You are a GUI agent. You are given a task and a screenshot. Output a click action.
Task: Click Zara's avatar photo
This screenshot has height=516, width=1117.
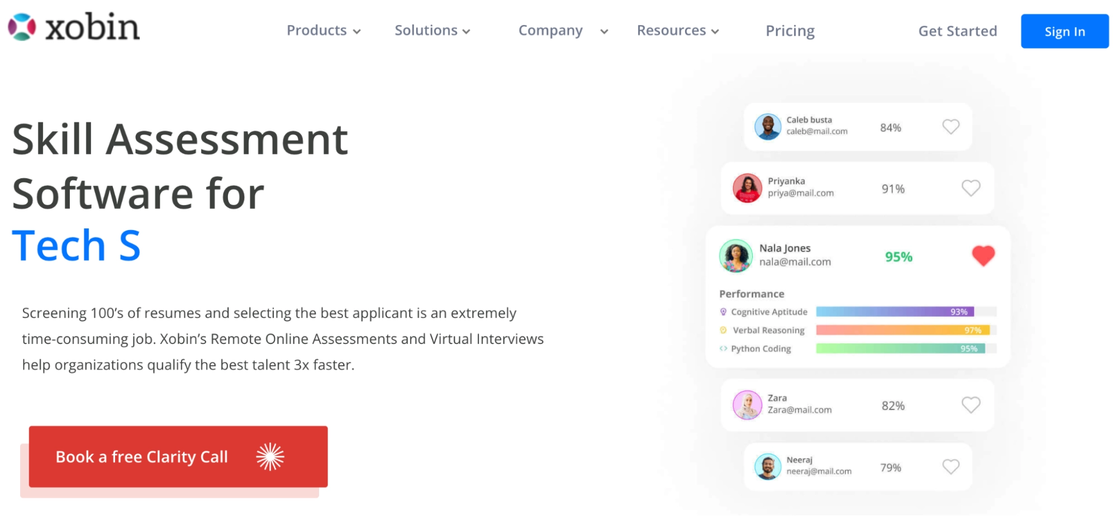(x=747, y=405)
